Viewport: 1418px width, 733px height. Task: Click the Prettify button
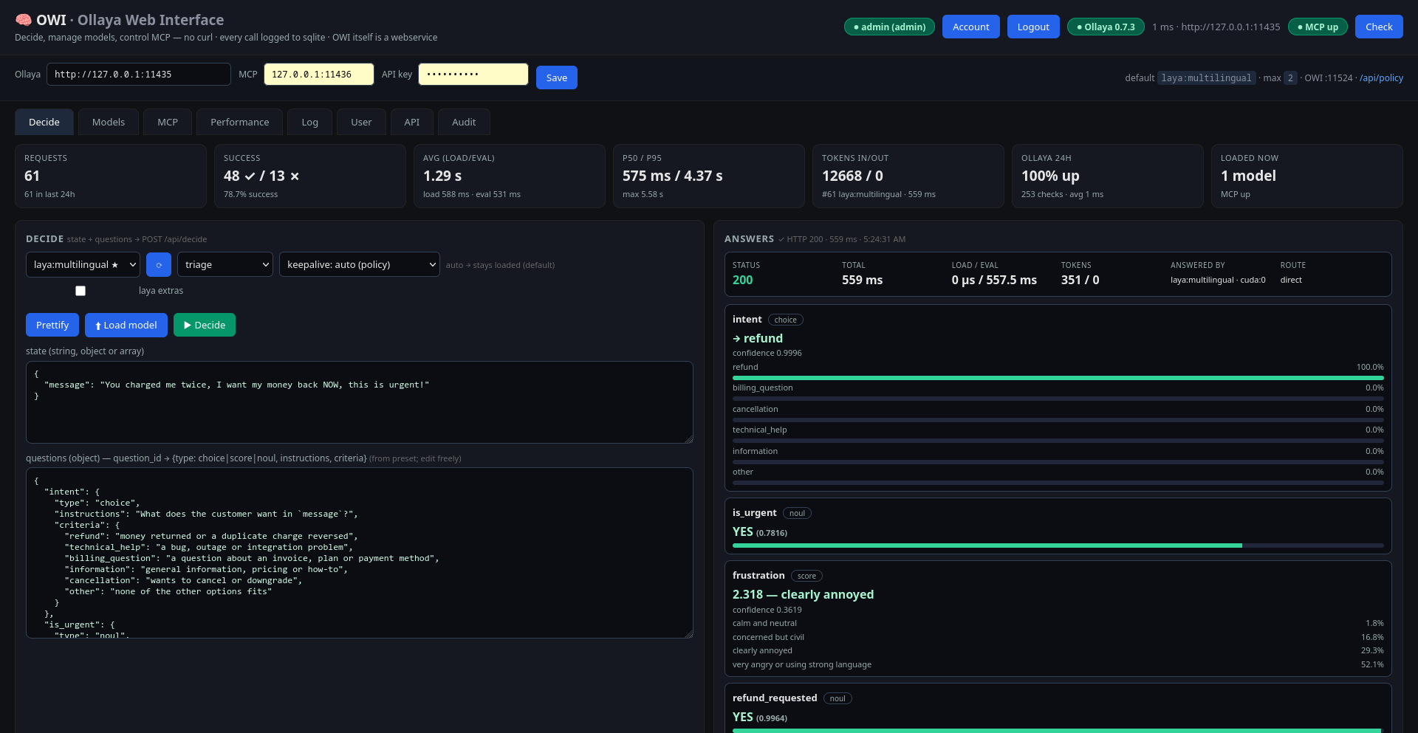click(52, 325)
